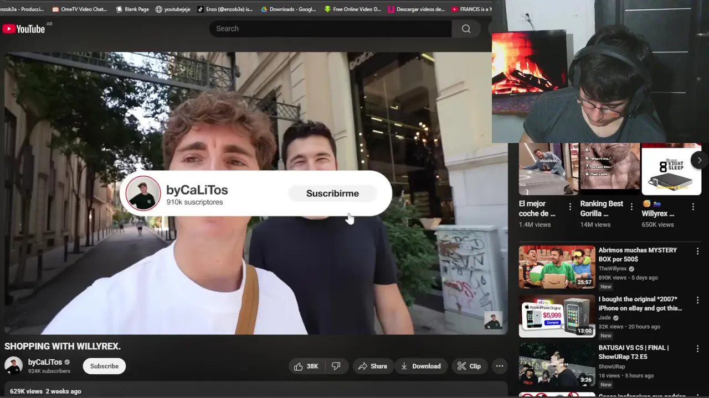Like the video with 38K likes

click(x=306, y=366)
